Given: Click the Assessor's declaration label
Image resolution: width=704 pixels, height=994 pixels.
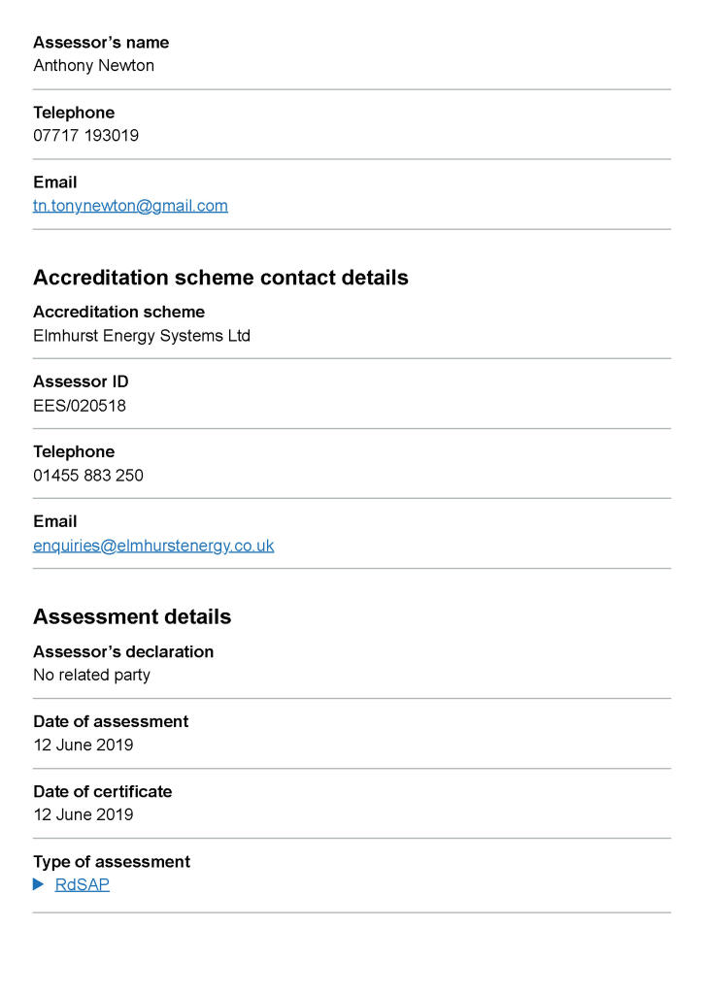Looking at the screenshot, I should 123,651.
